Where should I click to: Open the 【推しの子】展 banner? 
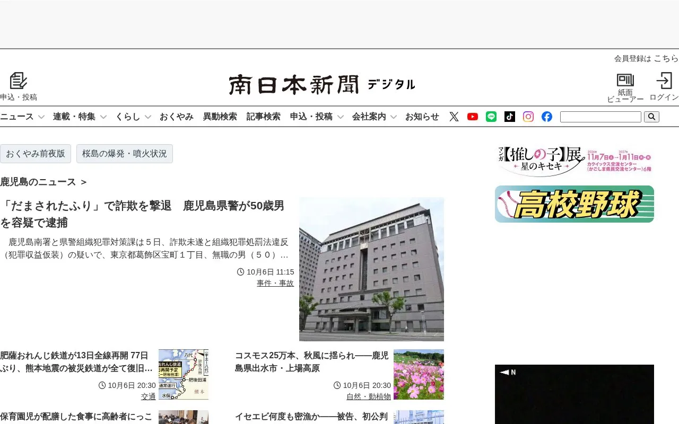click(574, 161)
